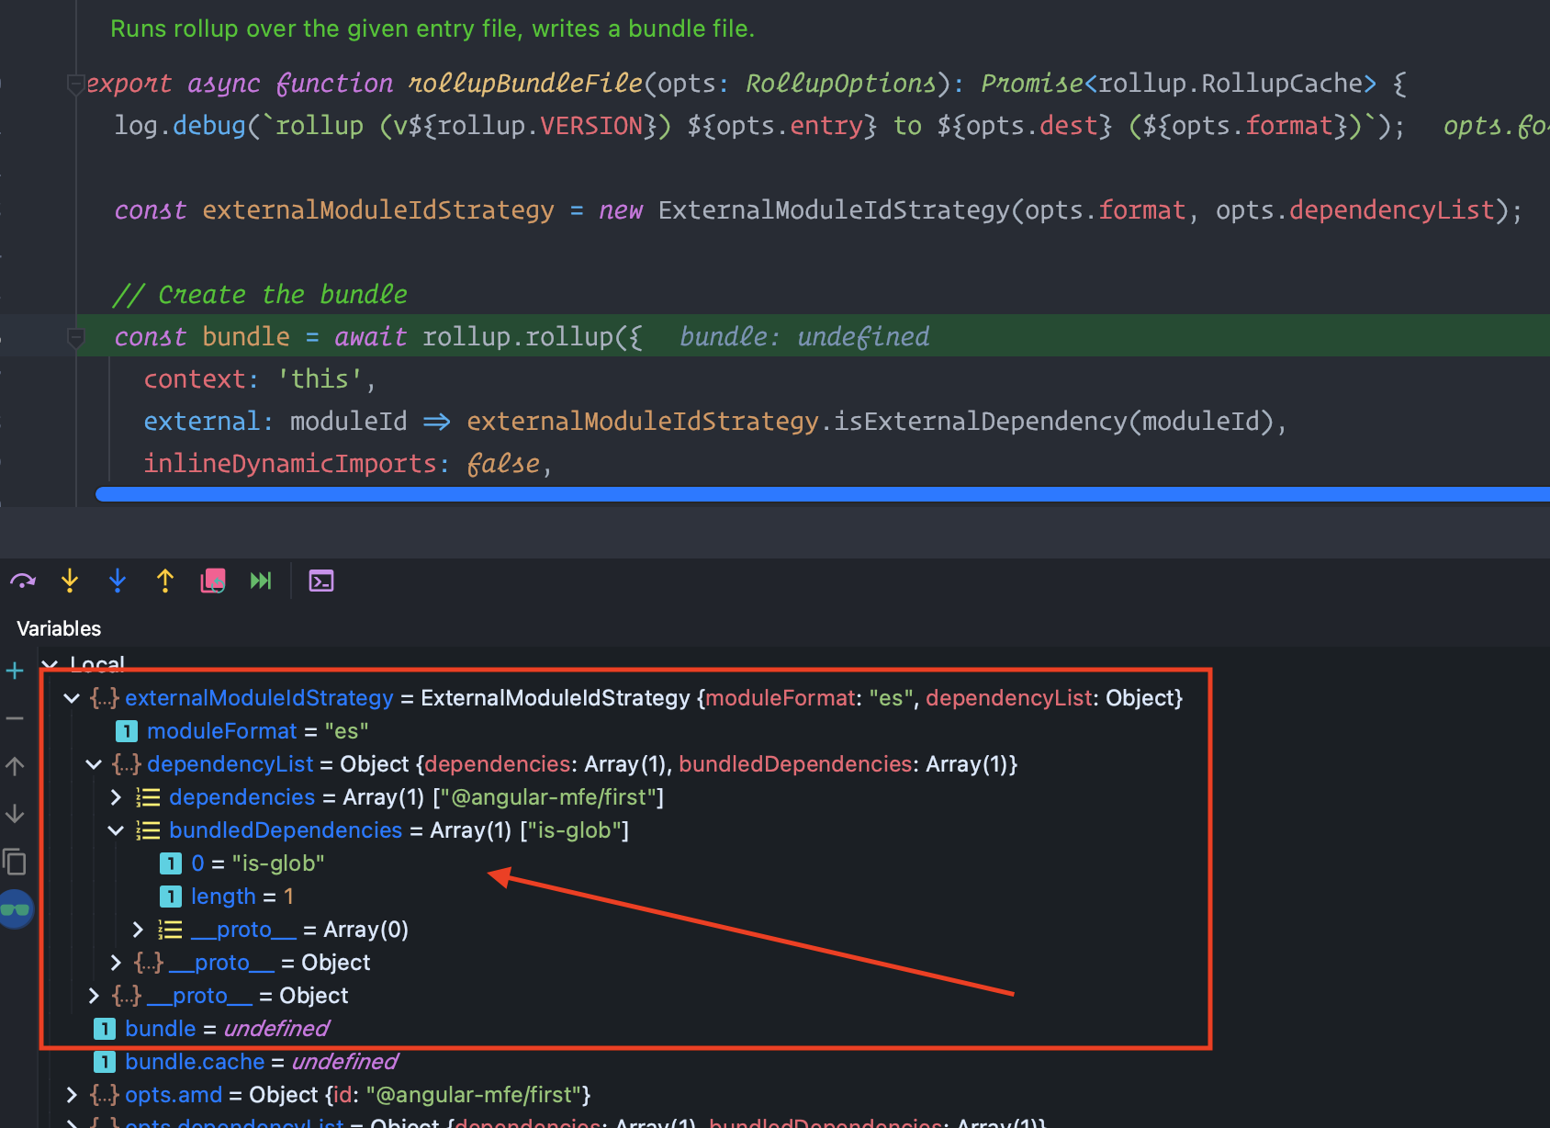
Task: Click the green run-to-cursor icon
Action: [261, 580]
